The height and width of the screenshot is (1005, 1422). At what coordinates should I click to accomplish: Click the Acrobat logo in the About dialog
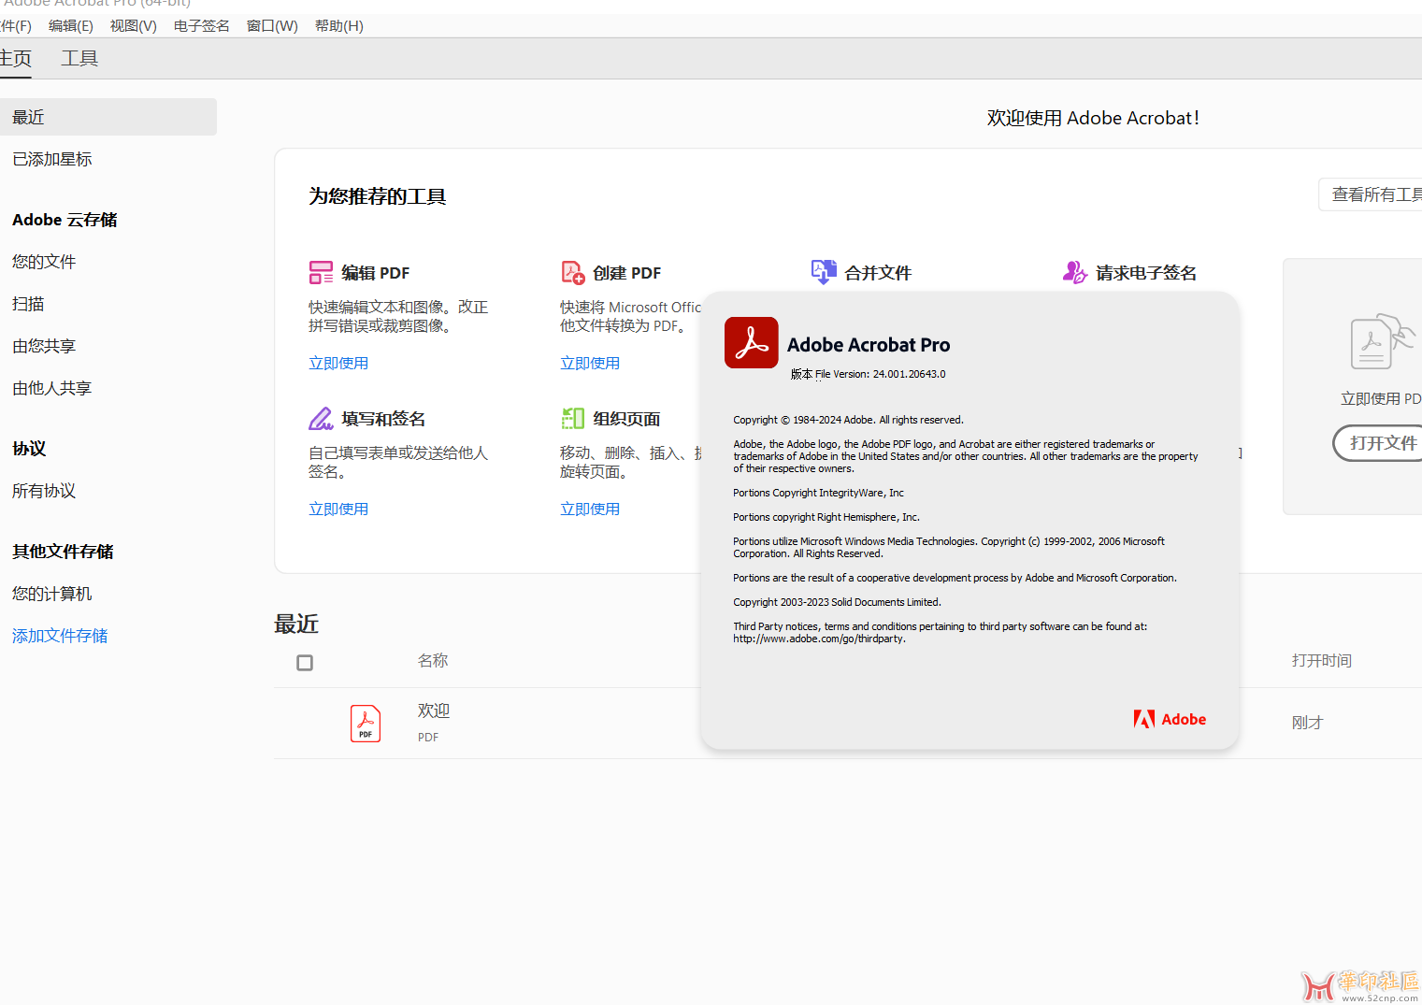(751, 342)
